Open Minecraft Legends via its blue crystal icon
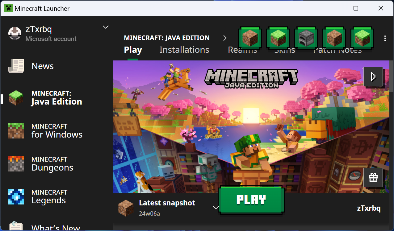Image resolution: width=394 pixels, height=231 pixels. pos(16,197)
